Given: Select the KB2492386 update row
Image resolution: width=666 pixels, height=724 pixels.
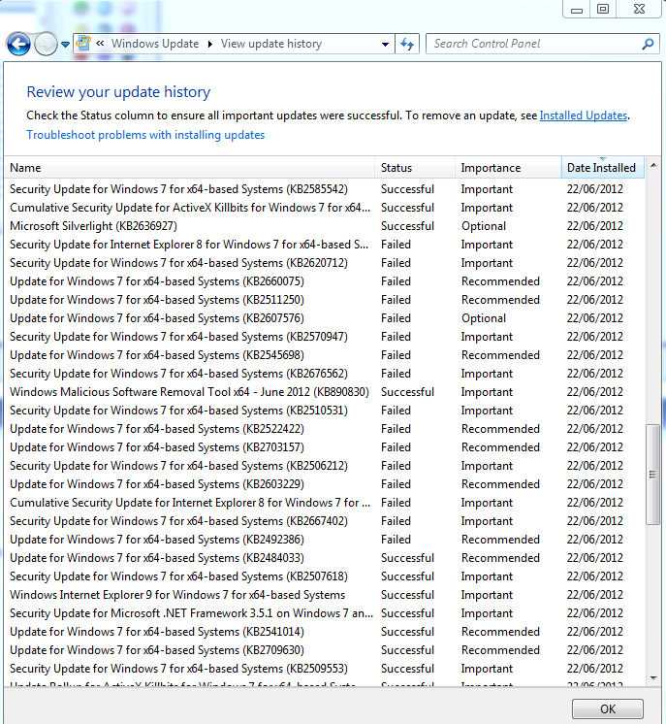Looking at the screenshot, I should [324, 540].
